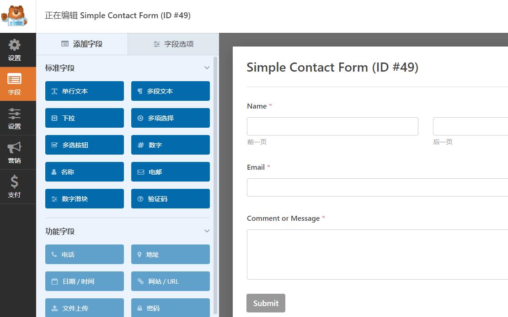Switch to the 字段选项 tab
Image resolution: width=508 pixels, height=317 pixels.
173,44
